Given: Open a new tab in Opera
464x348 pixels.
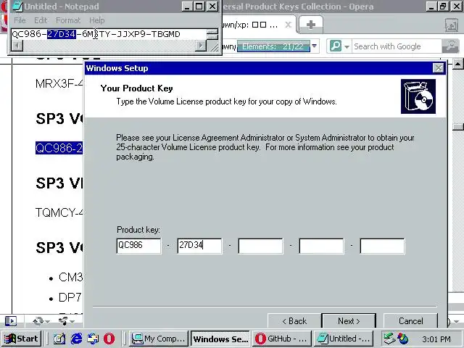Looking at the screenshot, I should [x=311, y=25].
